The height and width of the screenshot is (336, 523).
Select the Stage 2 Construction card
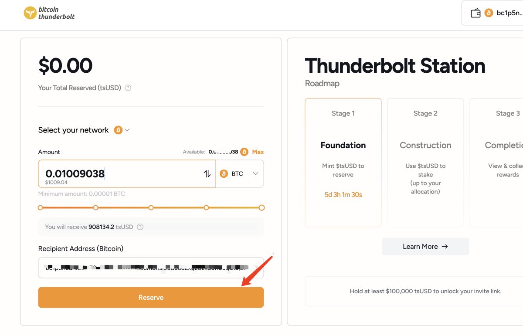click(425, 163)
